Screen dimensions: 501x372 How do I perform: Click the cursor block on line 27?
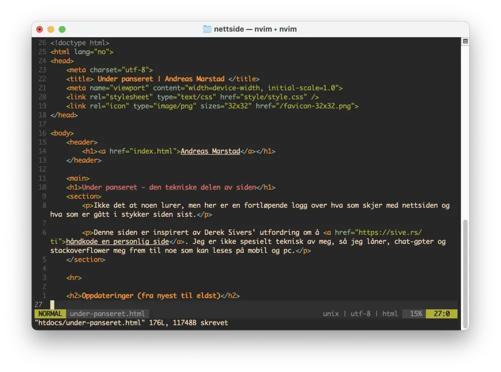52,304
